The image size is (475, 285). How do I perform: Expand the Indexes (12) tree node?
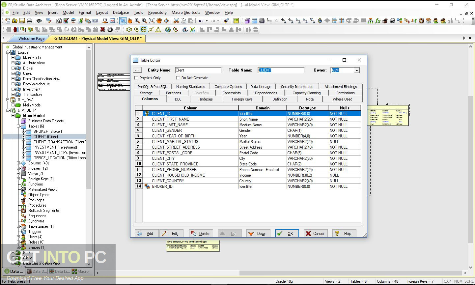tap(18, 168)
